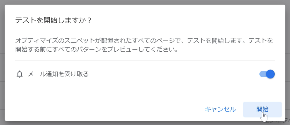
Task: Click the phrase テストを開始します in the first line
Action: [214, 40]
